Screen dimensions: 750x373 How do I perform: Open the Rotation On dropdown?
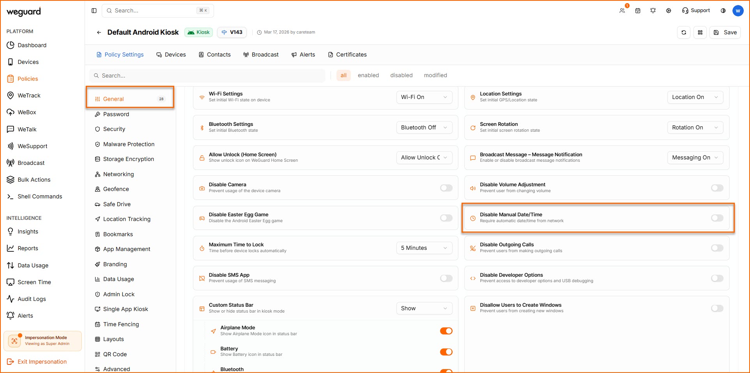pos(695,127)
